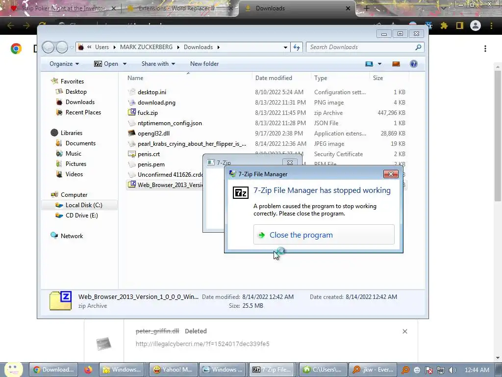The width and height of the screenshot is (502, 377).
Task: Open Libraries in navigation pane
Action: point(72,133)
